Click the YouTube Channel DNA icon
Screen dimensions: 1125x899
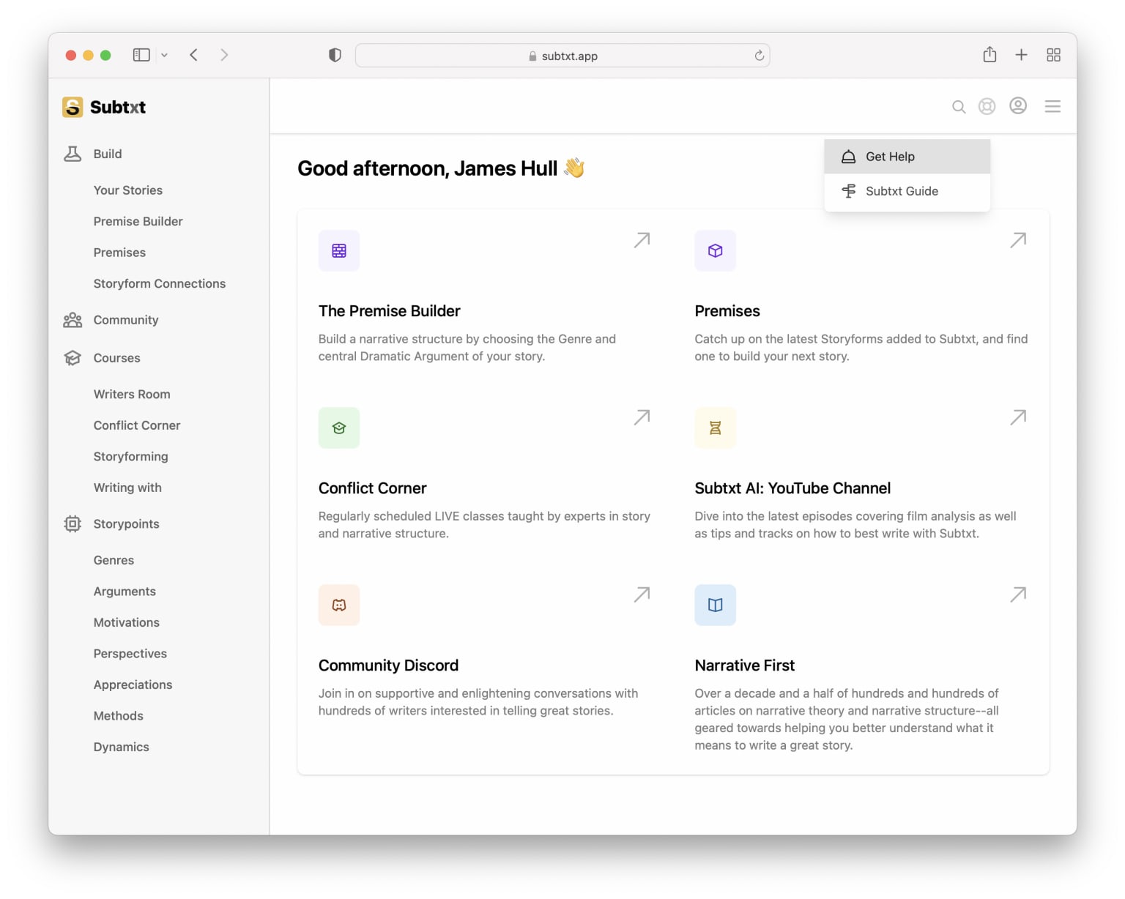(x=716, y=428)
